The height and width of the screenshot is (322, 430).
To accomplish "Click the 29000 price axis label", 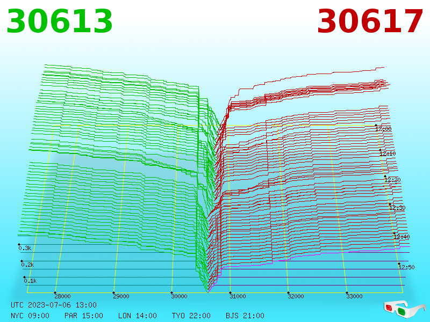I will pos(121,296).
